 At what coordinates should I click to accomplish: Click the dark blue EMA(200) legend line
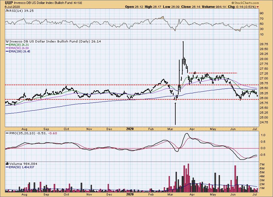coord(7,51)
